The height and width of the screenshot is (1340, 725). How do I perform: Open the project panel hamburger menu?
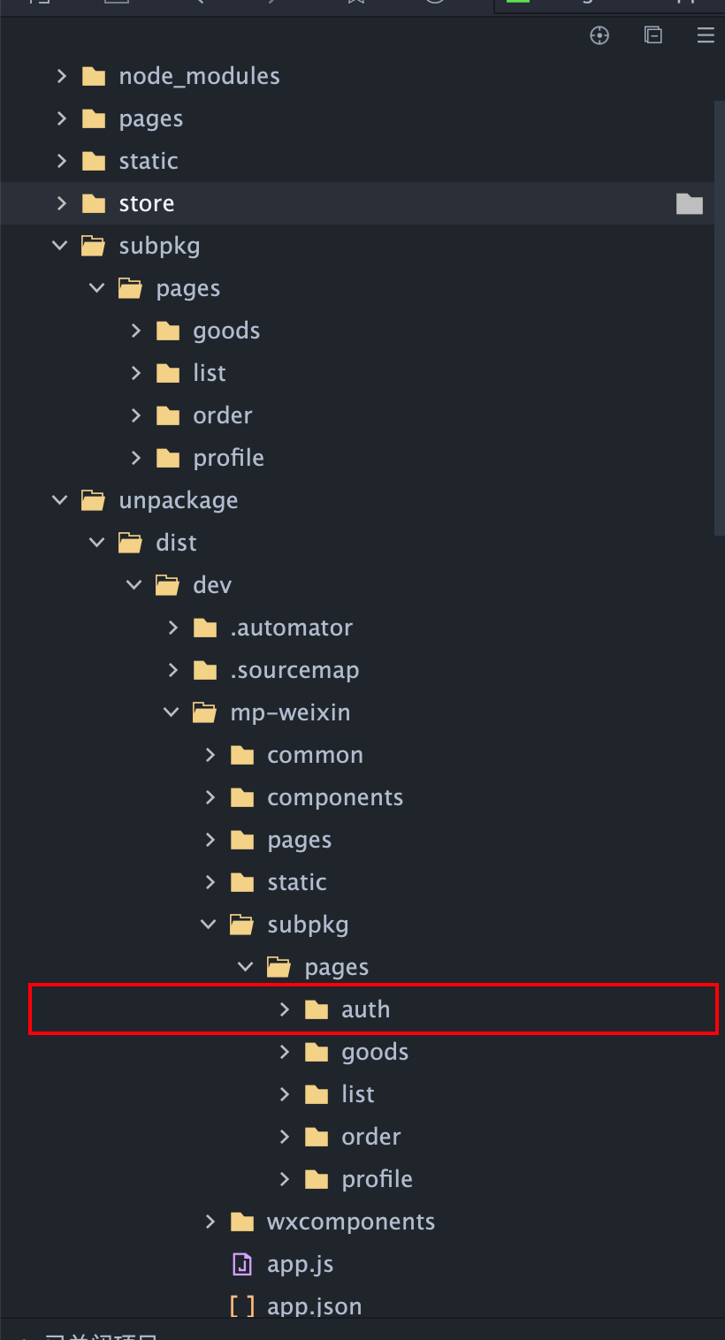(706, 35)
